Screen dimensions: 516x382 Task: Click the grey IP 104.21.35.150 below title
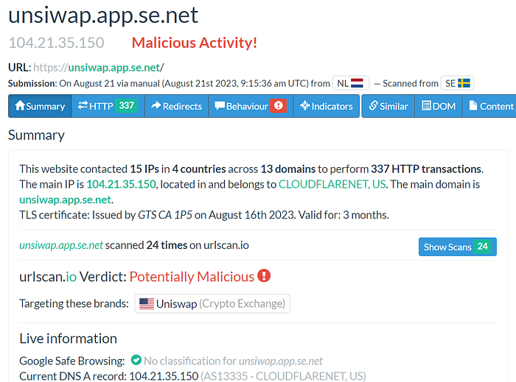56,43
